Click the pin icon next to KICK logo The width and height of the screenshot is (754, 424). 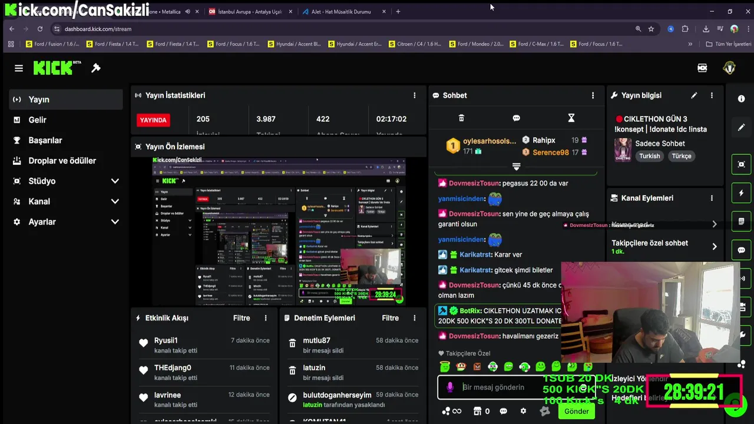[x=96, y=68]
